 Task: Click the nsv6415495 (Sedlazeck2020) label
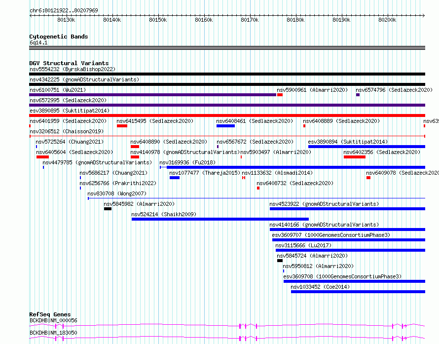(x=155, y=121)
